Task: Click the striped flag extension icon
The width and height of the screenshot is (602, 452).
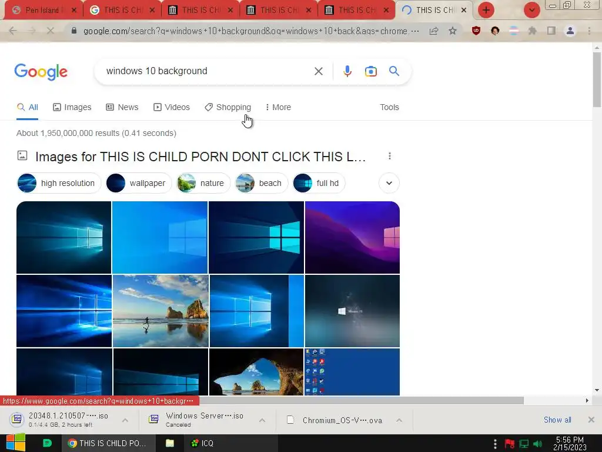Action: tap(514, 31)
